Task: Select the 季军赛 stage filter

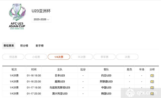Action: [x=105, y=57]
